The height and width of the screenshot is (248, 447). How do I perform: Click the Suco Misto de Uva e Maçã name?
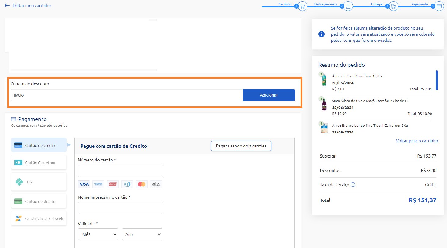370,101
